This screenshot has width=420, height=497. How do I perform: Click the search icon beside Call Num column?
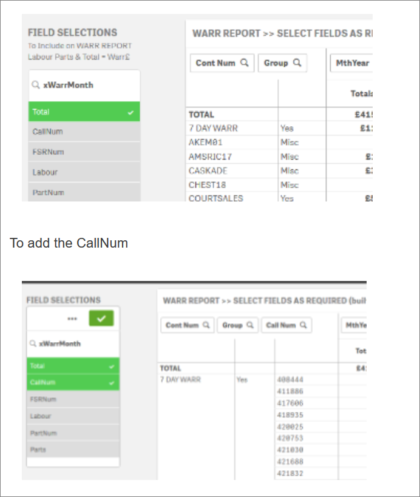click(303, 325)
